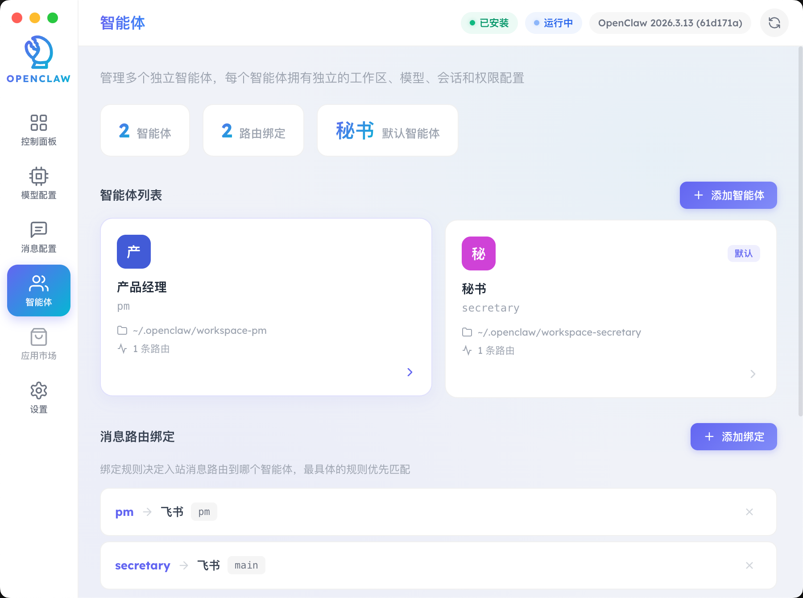Refresh using the reload icon top right
The width and height of the screenshot is (803, 598).
coord(774,23)
